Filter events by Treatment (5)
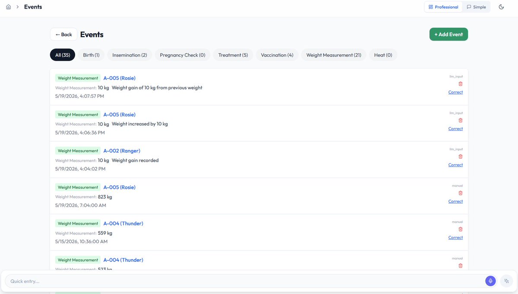Image resolution: width=518 pixels, height=294 pixels. [233, 55]
